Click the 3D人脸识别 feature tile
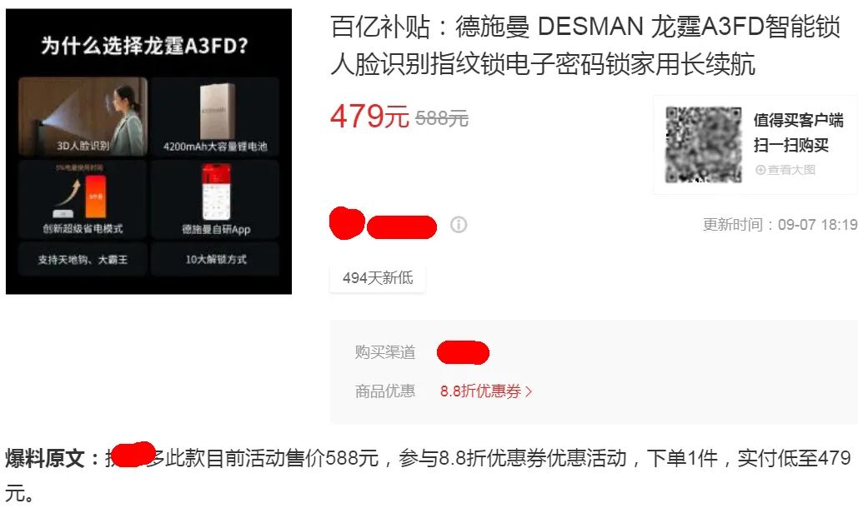Screen dimensions: 858x508 coord(83,117)
